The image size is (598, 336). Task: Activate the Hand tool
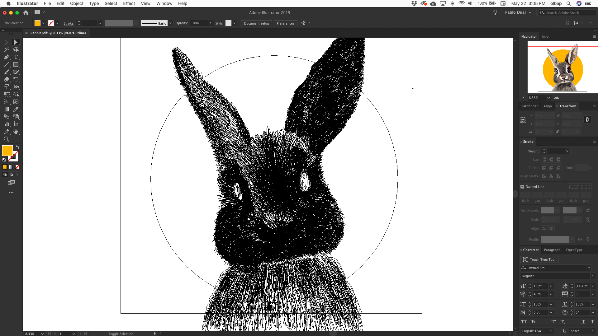tap(16, 132)
